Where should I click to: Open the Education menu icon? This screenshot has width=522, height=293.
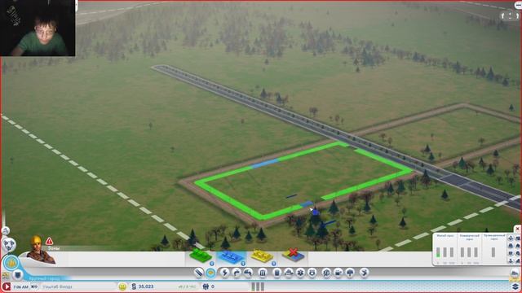click(x=326, y=273)
